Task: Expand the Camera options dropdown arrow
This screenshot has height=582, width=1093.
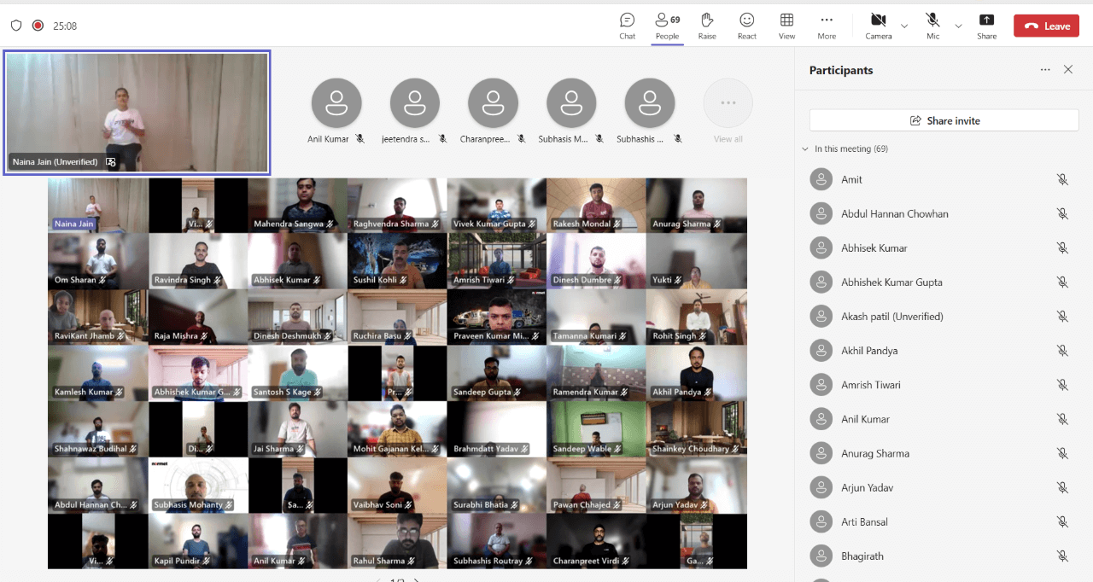Action: 904,26
